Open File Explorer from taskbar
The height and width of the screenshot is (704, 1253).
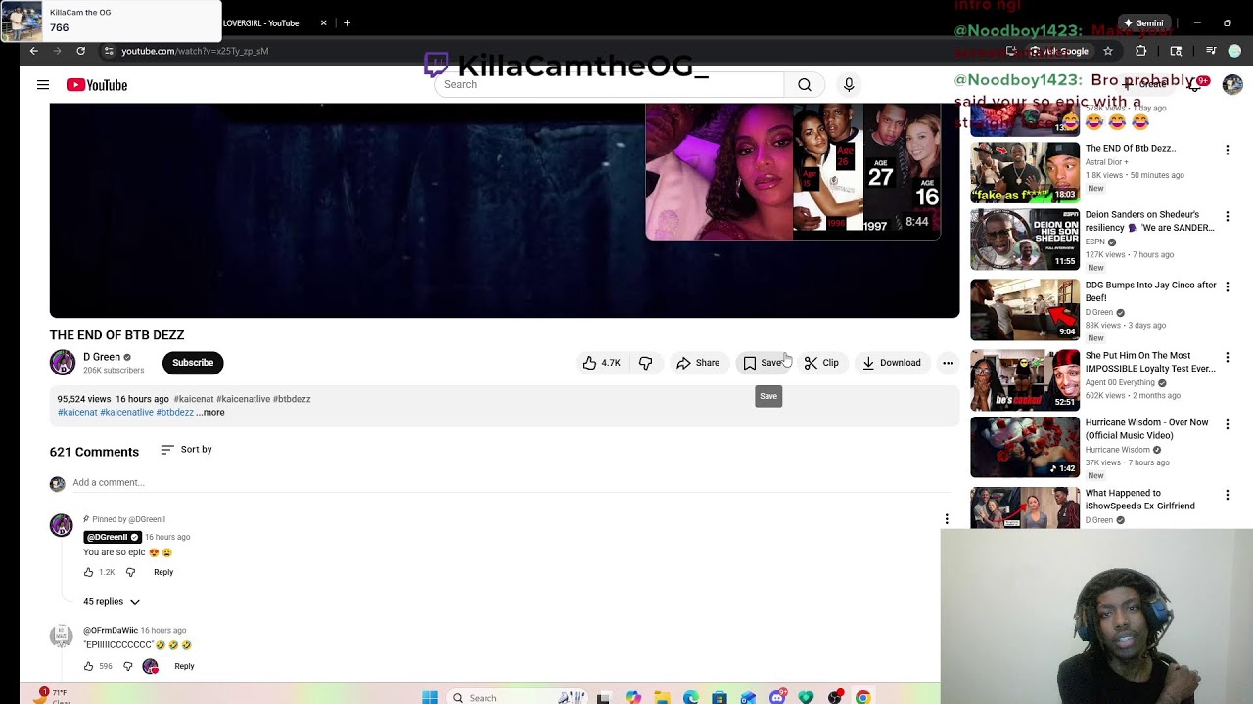[663, 697]
